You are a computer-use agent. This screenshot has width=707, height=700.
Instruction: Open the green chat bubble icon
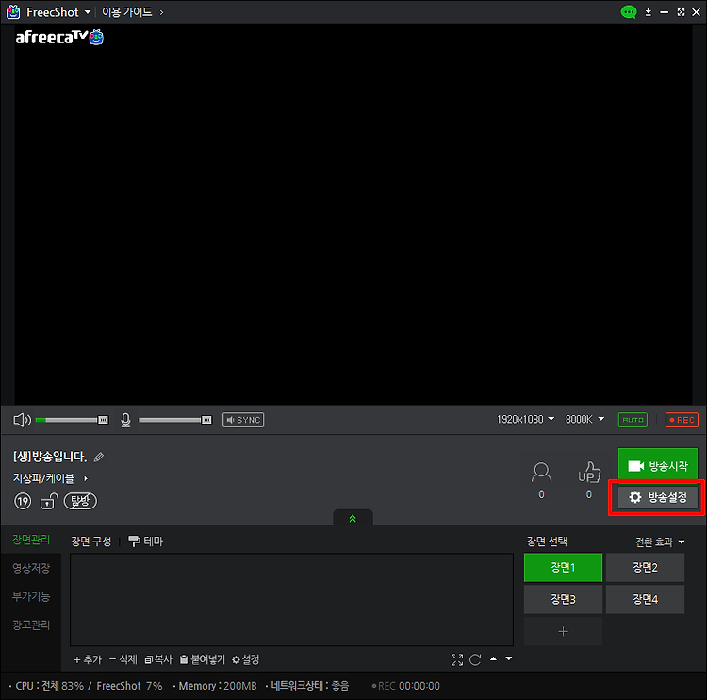[628, 12]
